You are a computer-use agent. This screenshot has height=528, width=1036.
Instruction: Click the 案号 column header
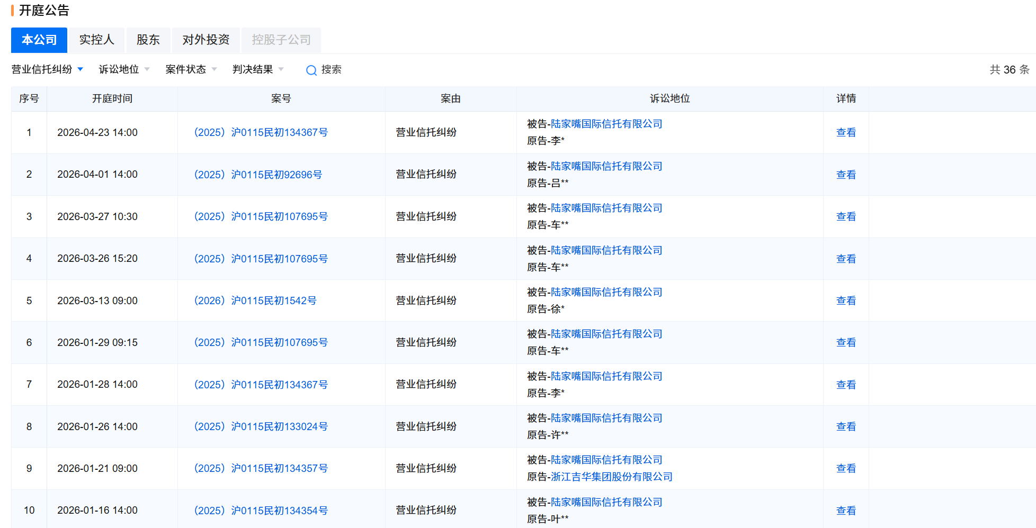(x=281, y=99)
